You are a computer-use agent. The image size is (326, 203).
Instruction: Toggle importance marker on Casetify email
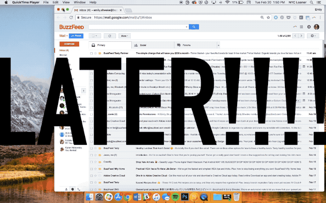coord(100,162)
